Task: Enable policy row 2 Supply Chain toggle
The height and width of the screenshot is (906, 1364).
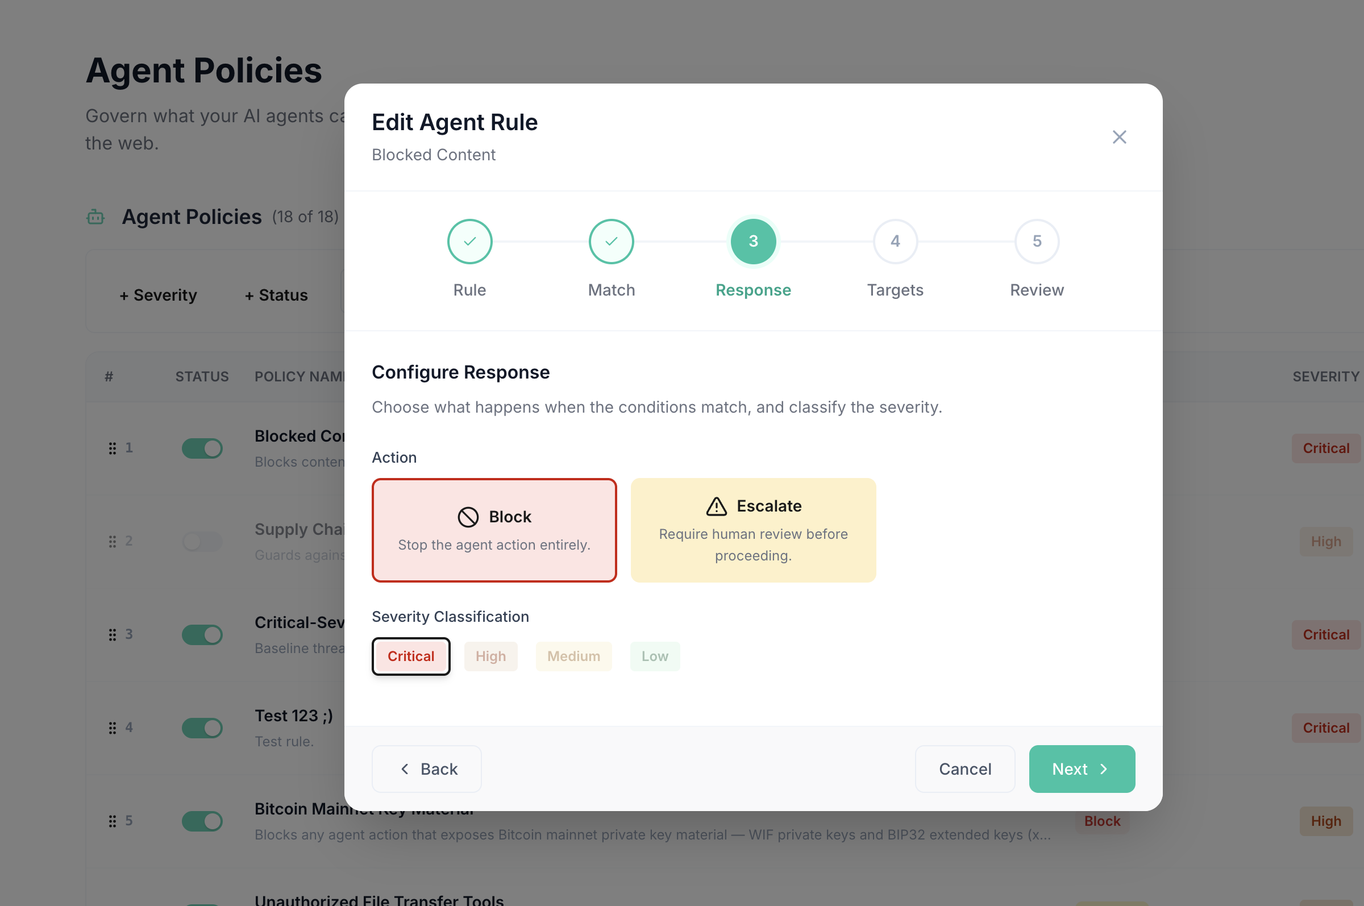Action: (x=202, y=542)
